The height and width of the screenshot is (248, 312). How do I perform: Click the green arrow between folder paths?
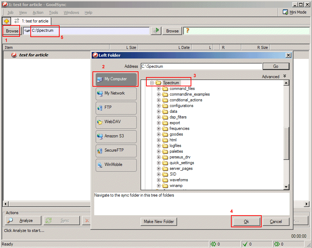coord(156,31)
